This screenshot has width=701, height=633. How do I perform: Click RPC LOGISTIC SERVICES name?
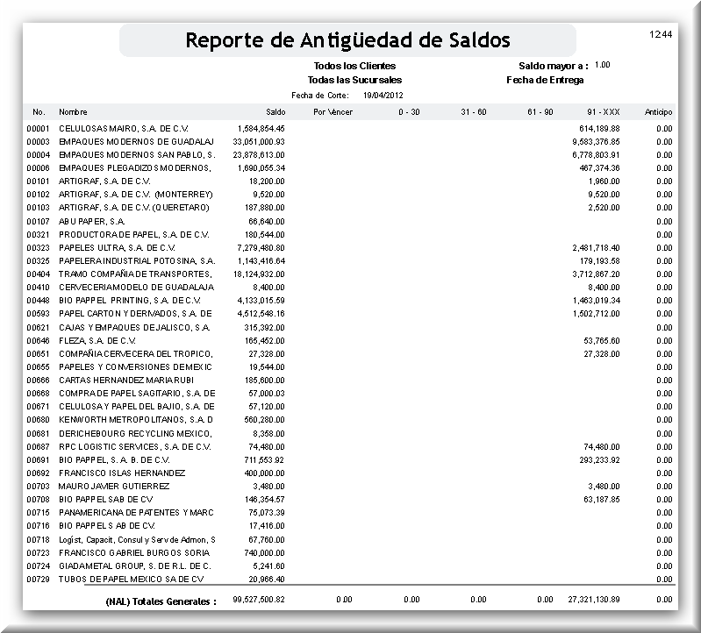[134, 447]
